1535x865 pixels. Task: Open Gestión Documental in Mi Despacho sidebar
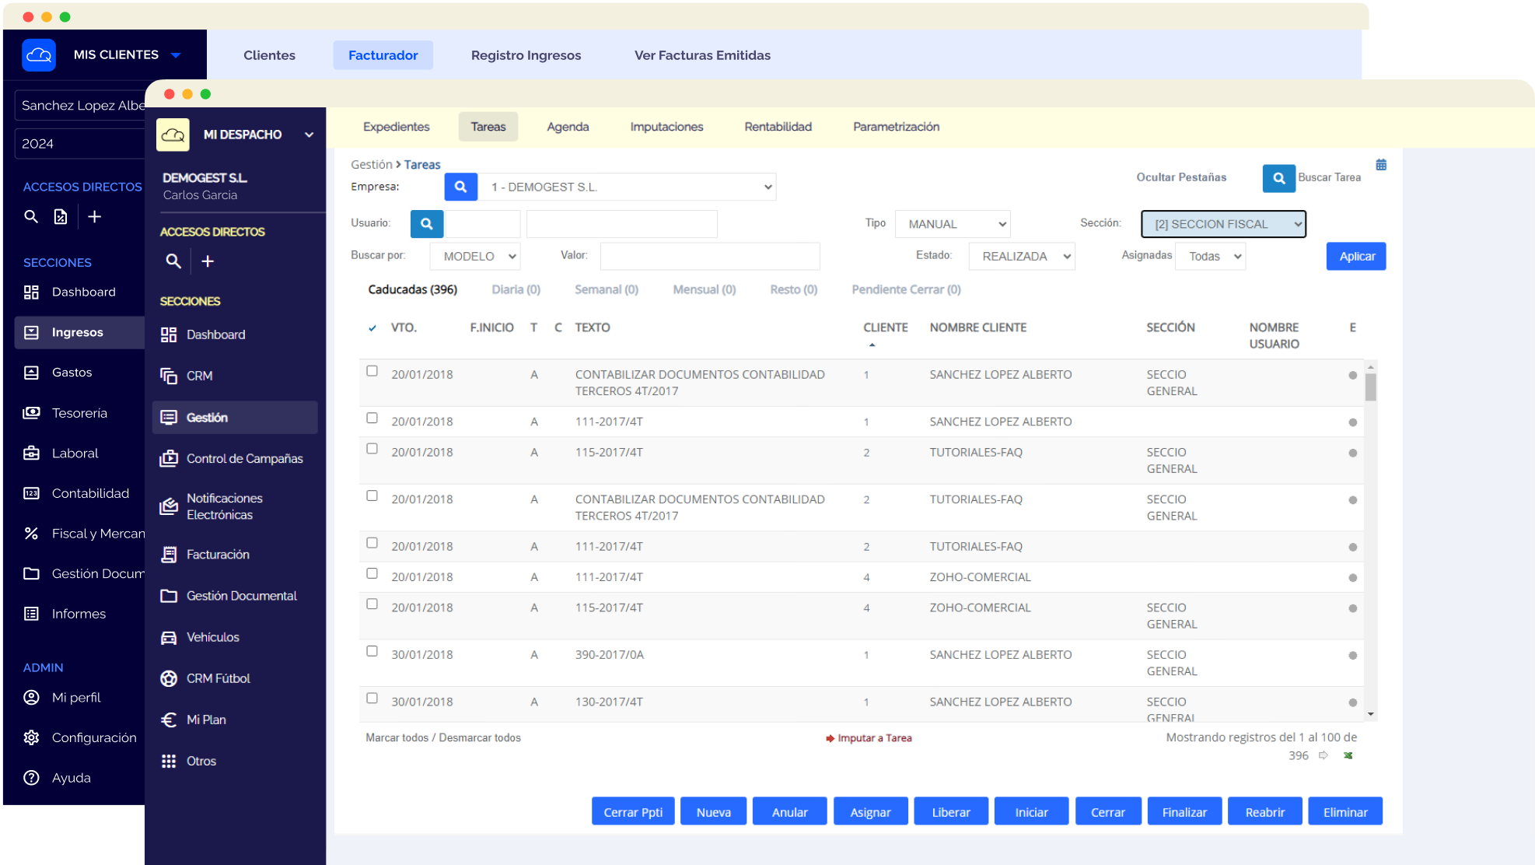[x=235, y=596]
